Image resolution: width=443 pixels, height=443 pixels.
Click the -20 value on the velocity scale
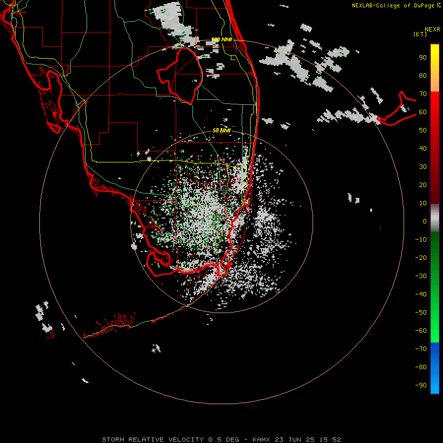click(421, 258)
